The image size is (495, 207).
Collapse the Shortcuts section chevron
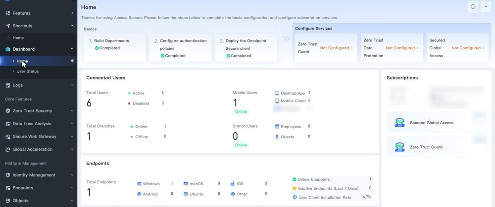72,26
